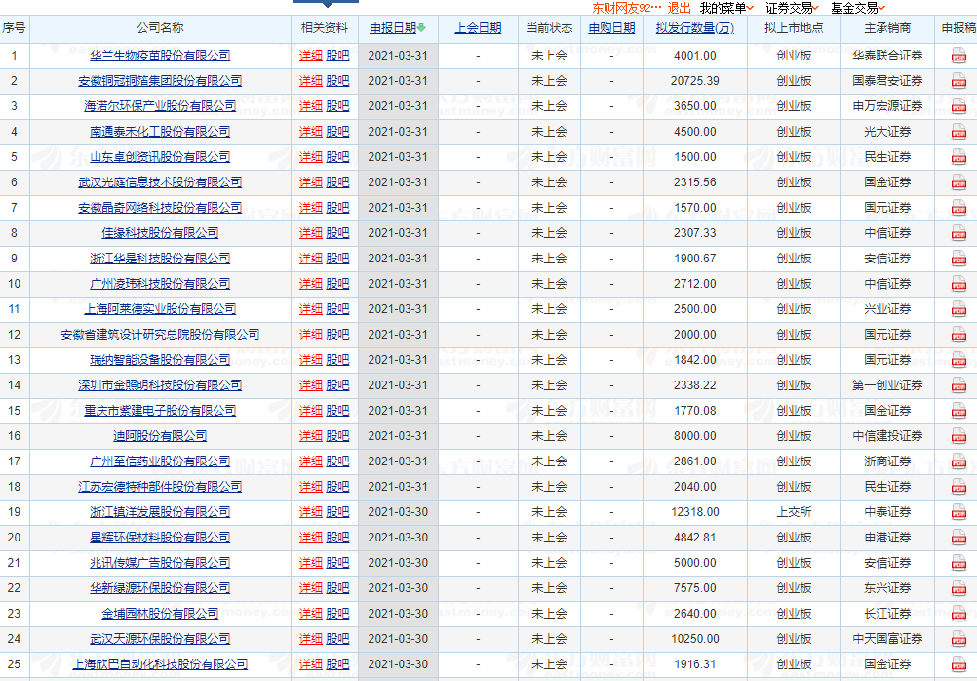Image resolution: width=977 pixels, height=681 pixels.
Task: Open 股吧 forum for 广州凌玮科技股份有限公司
Action: point(337,284)
